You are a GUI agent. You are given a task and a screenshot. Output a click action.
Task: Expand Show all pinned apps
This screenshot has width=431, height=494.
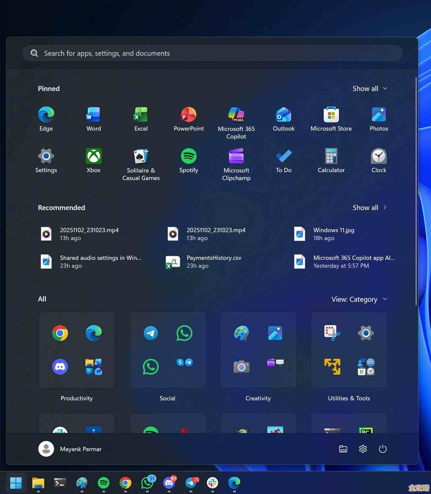(369, 88)
